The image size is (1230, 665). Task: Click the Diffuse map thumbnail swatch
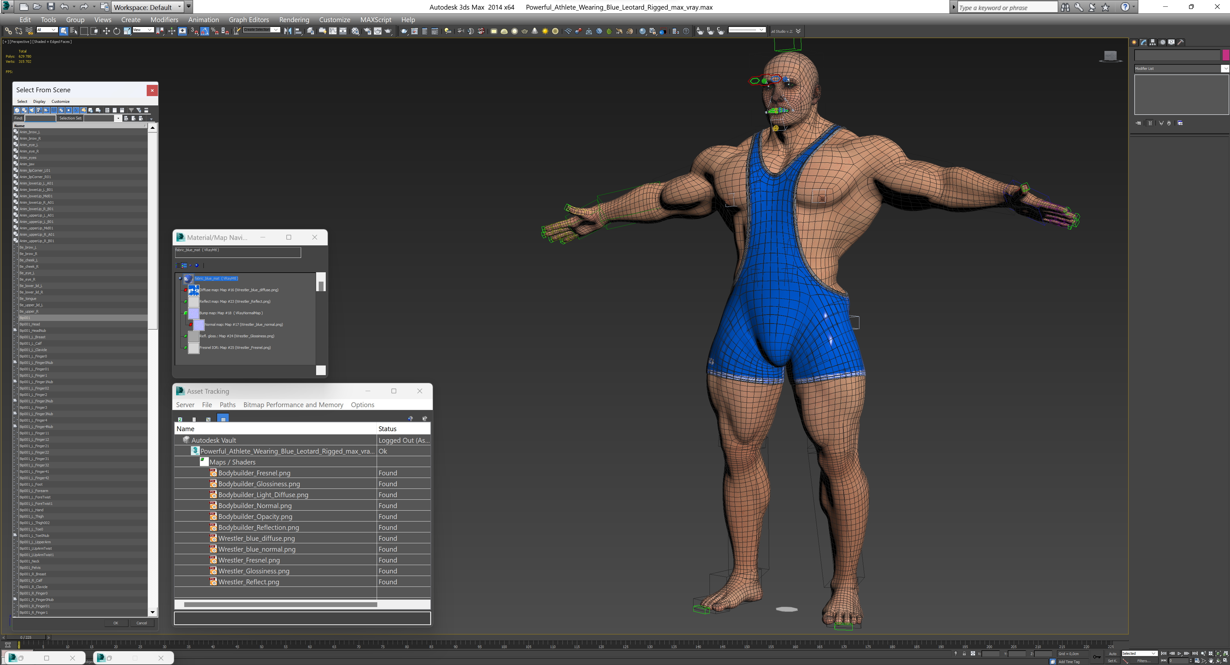tap(193, 290)
